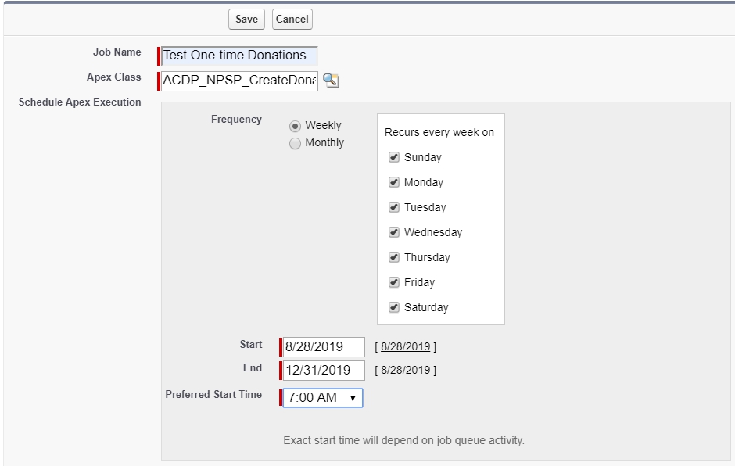Click the Save button
Screen dimensions: 735x466
[x=246, y=20]
